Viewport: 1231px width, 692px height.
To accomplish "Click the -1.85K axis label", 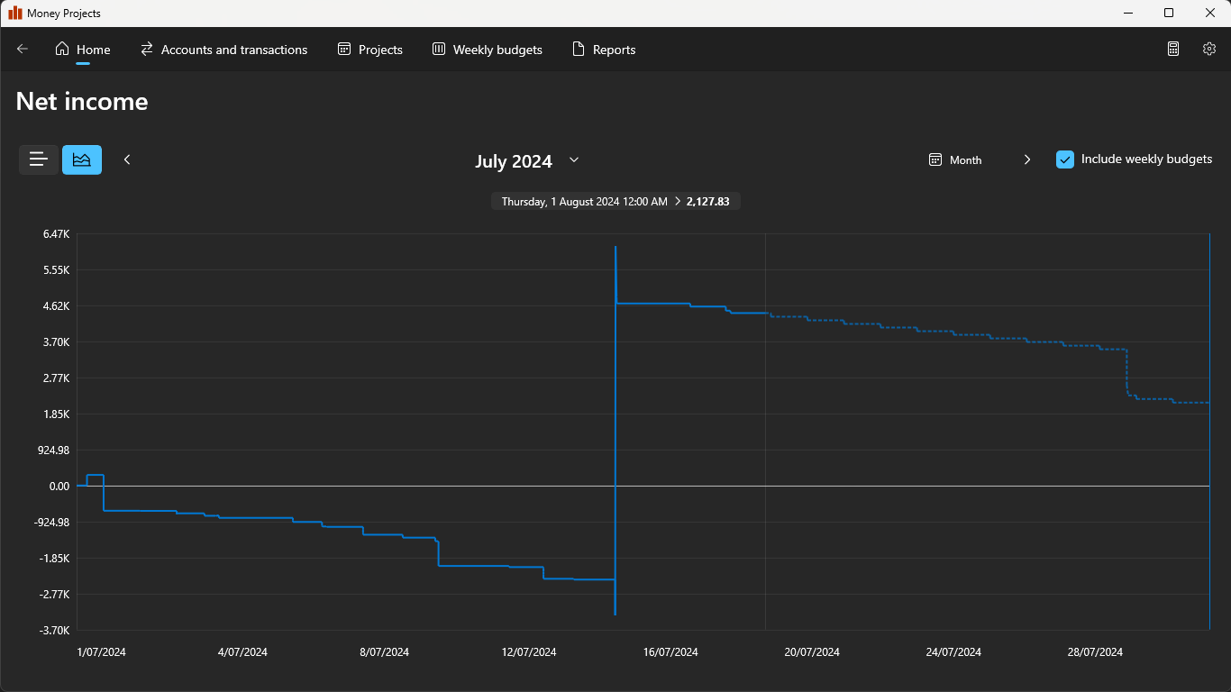I will pos(55,559).
